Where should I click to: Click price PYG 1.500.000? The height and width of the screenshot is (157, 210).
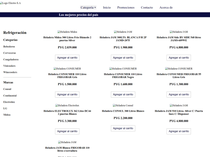pyautogui.click(x=67, y=84)
